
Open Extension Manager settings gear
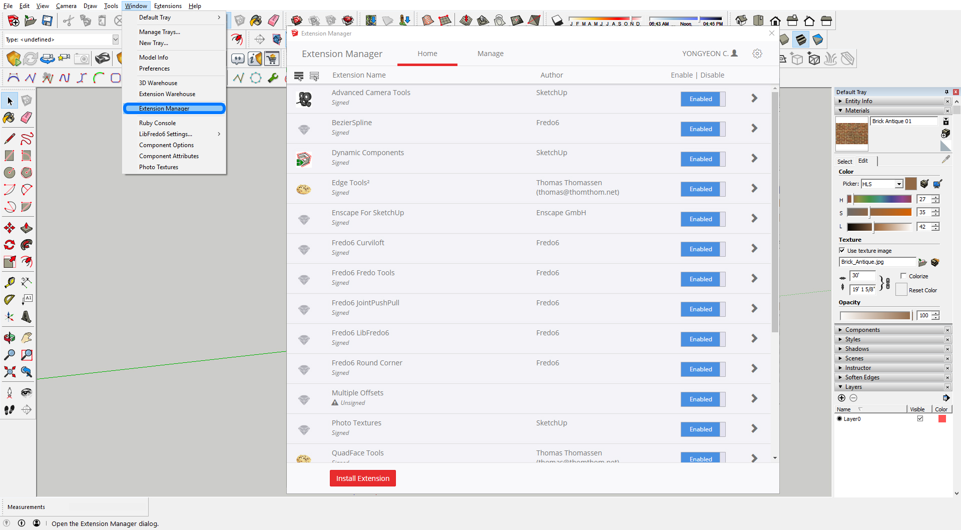757,54
